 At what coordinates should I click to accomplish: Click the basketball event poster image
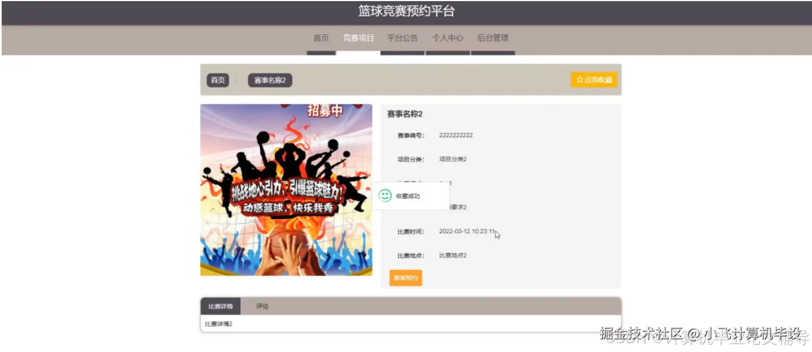click(x=286, y=190)
